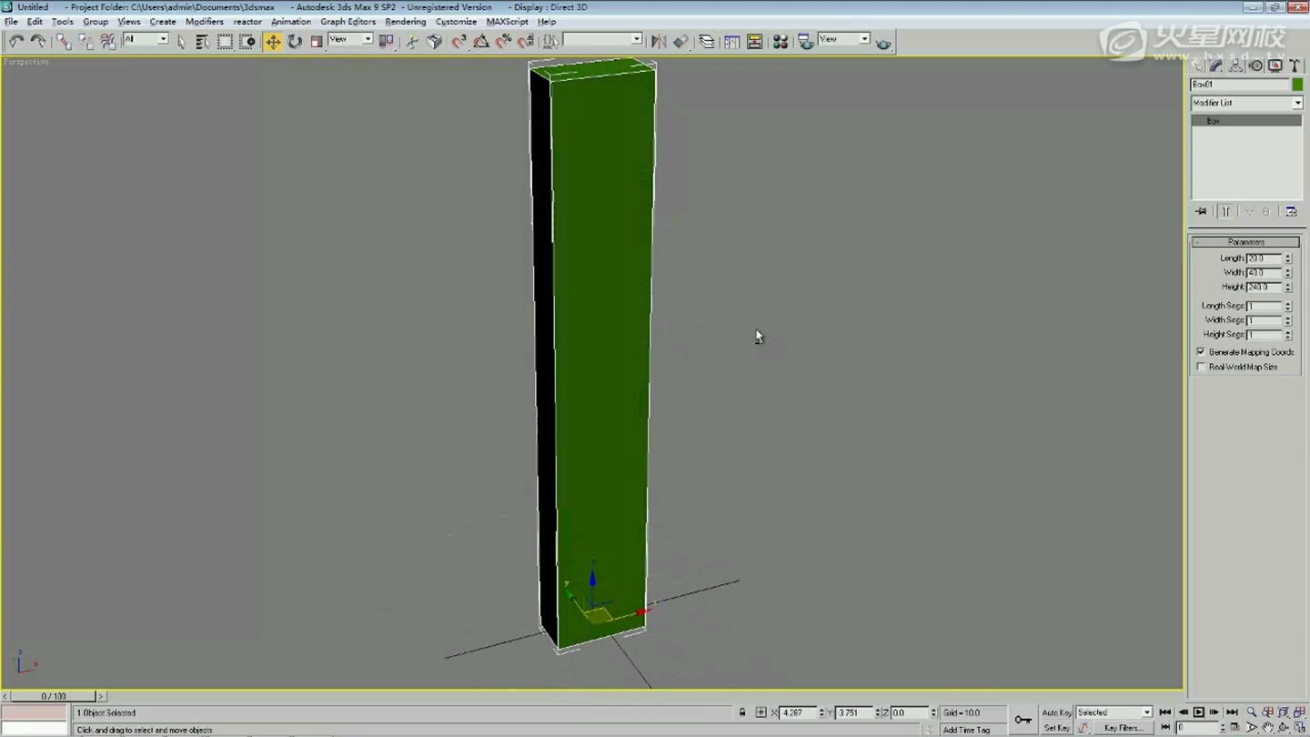Viewport: 1310px width, 737px height.
Task: Open Schematic View toolbar icon
Action: (x=754, y=41)
